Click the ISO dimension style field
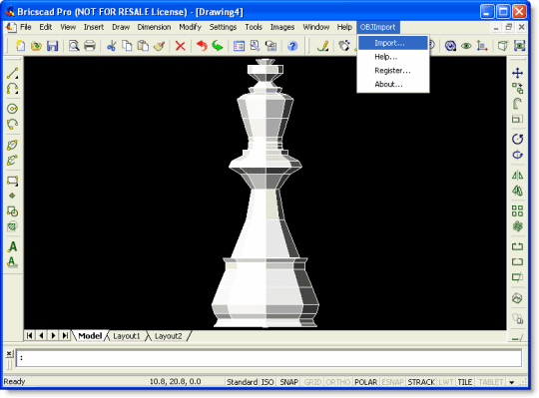Screen dimensions: 539x398 [x=268, y=382]
